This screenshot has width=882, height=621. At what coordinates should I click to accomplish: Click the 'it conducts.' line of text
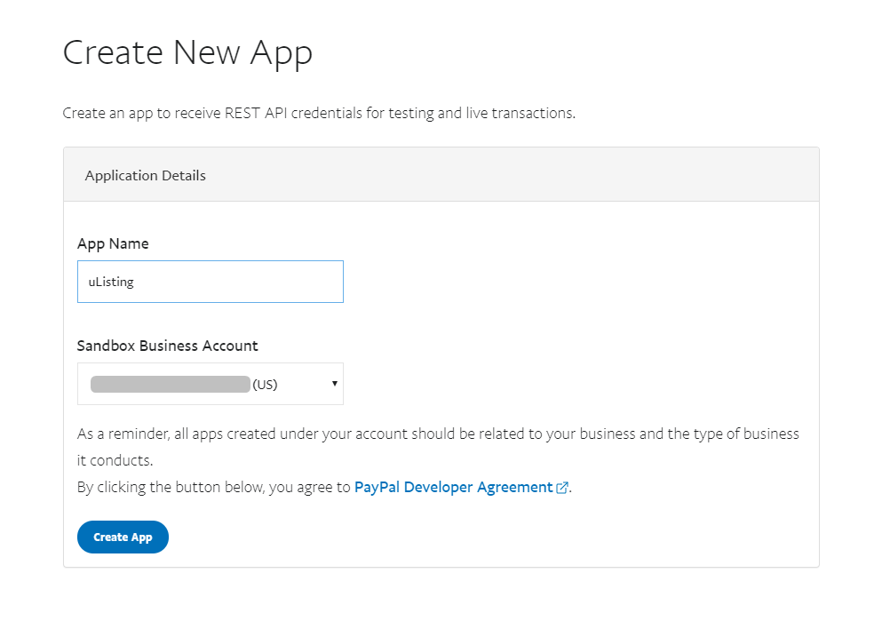tap(115, 461)
